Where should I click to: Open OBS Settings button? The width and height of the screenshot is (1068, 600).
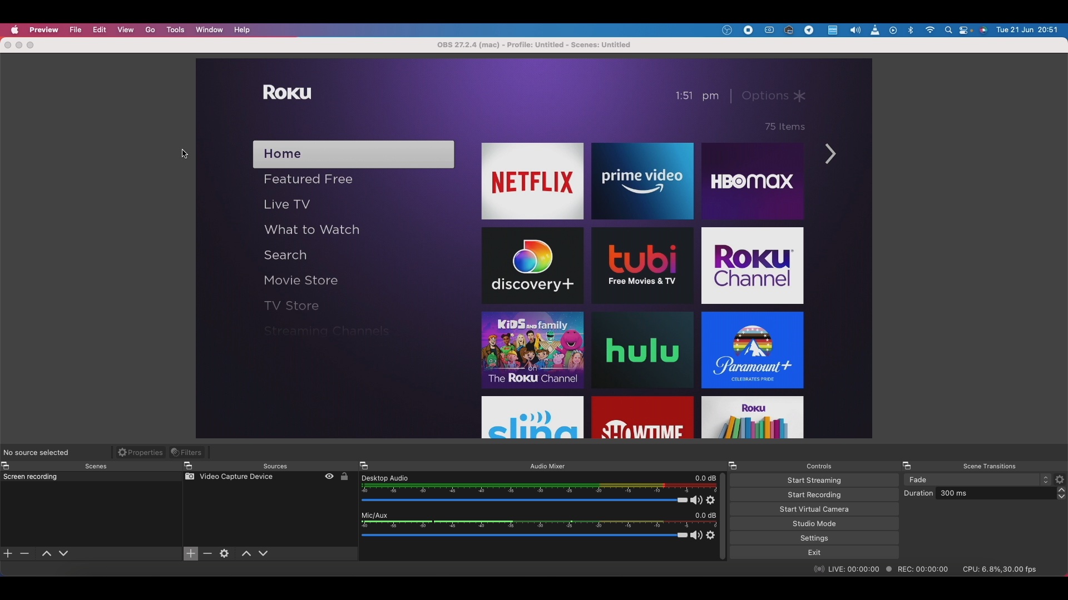tap(814, 538)
